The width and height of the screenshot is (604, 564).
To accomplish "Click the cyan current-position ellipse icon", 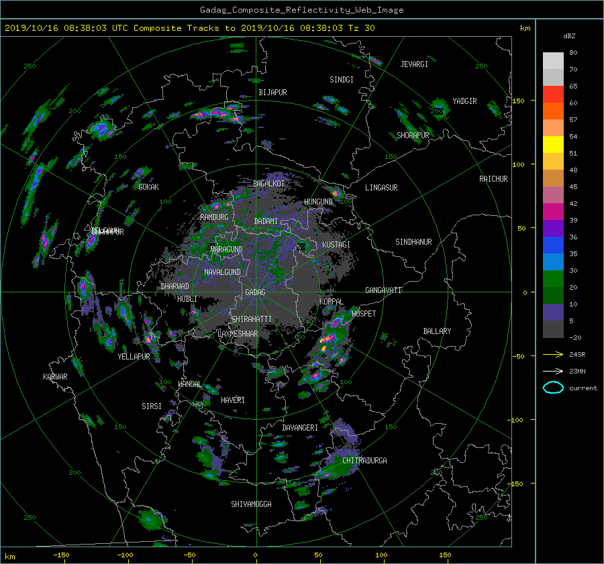I will [553, 388].
